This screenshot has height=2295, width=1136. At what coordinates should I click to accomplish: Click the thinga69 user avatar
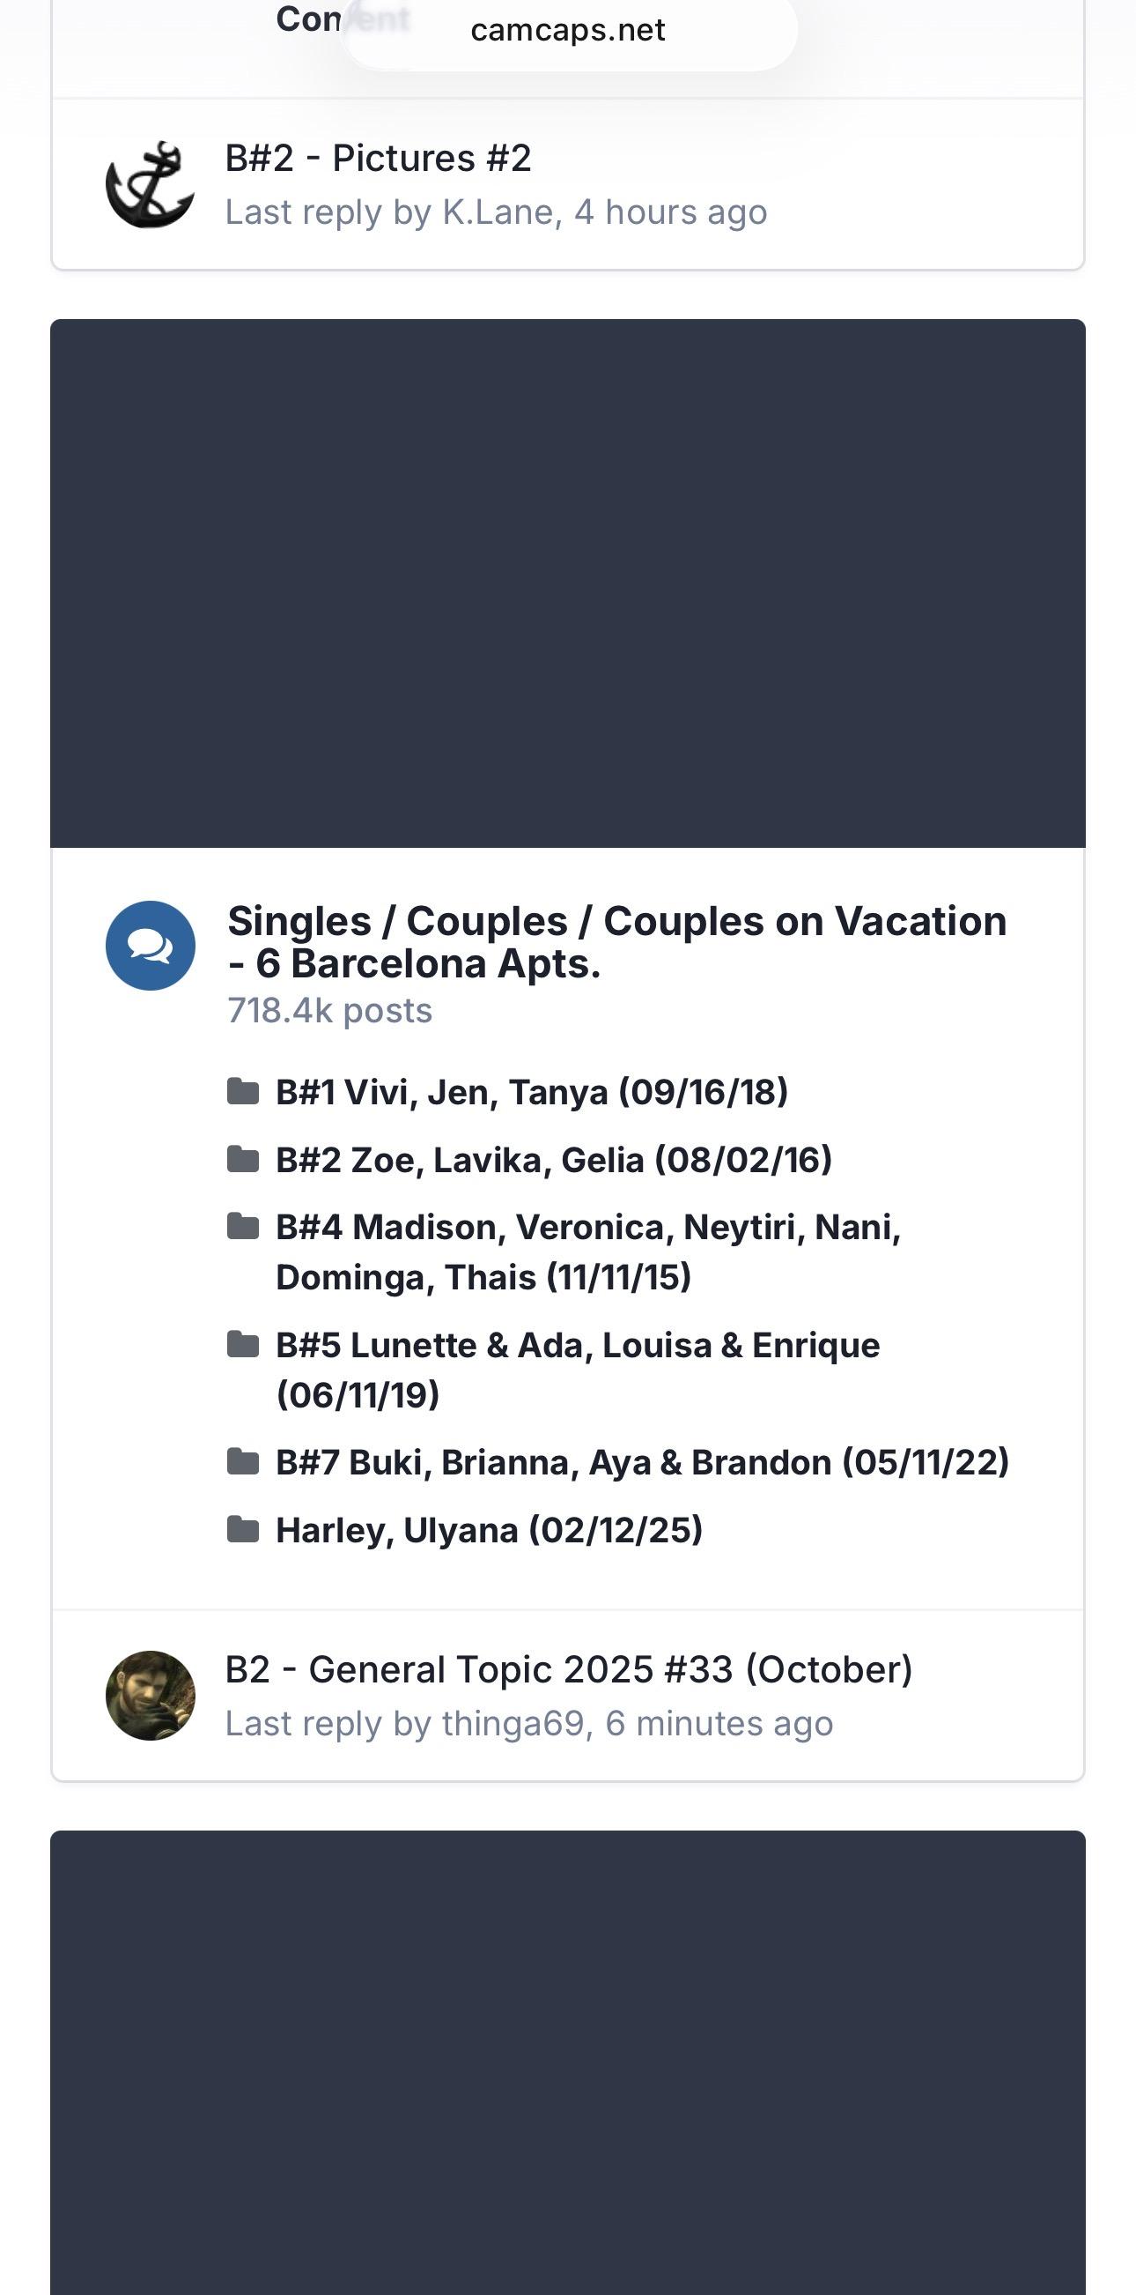pyautogui.click(x=150, y=1696)
